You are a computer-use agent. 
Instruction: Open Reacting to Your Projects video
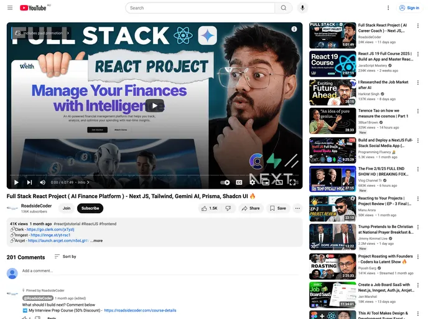click(384, 201)
